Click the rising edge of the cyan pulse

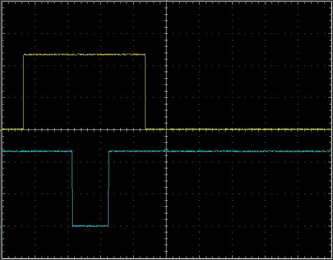tap(109, 188)
